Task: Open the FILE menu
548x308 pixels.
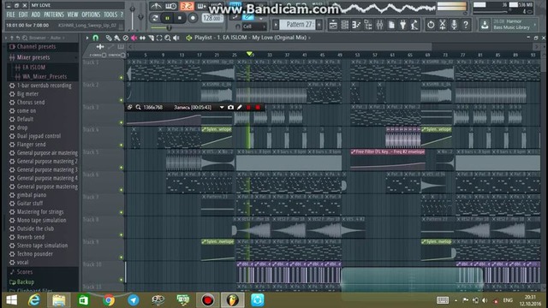Action: [10, 15]
